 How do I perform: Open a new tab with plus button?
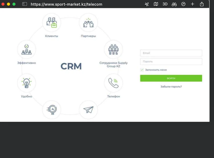click(x=193, y=4)
